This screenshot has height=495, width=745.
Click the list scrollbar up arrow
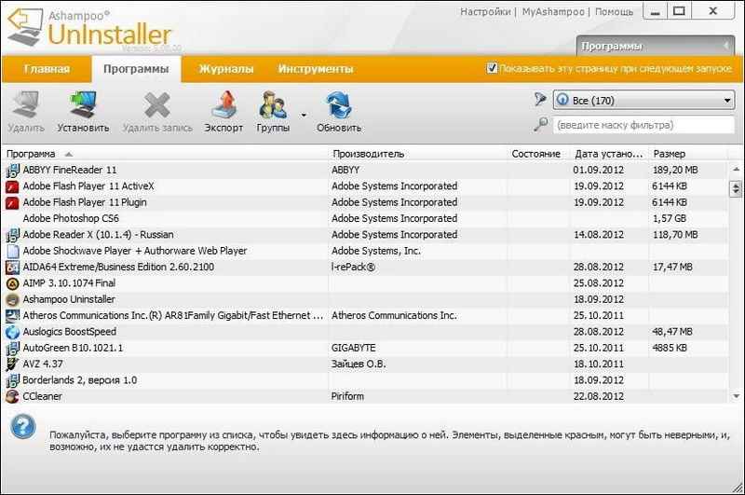(736, 169)
